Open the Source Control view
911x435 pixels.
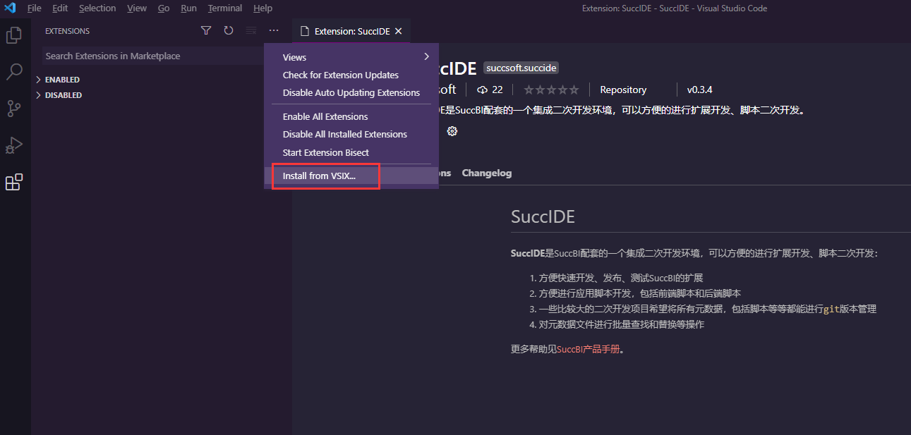(x=14, y=108)
